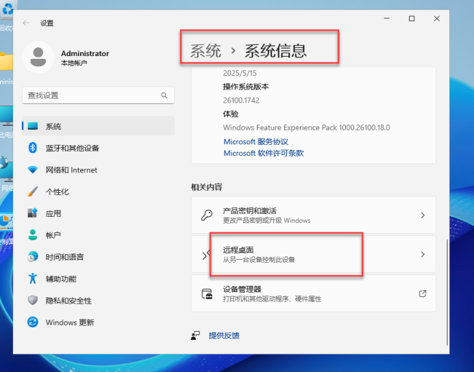Click the 辅助功能 accessibility icon
The image size is (474, 372).
pos(32,279)
